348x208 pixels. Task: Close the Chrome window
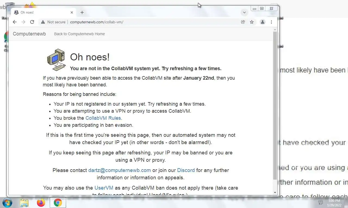click(271, 9)
